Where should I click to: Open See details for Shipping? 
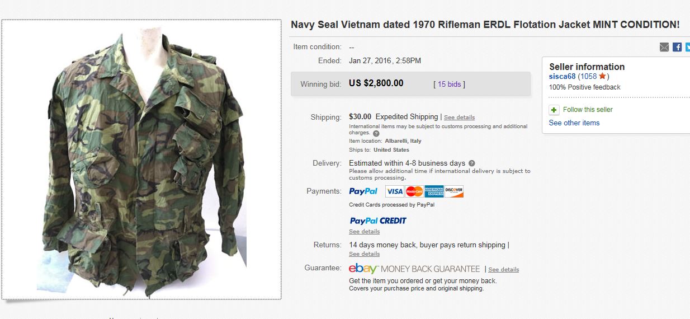[x=459, y=118]
